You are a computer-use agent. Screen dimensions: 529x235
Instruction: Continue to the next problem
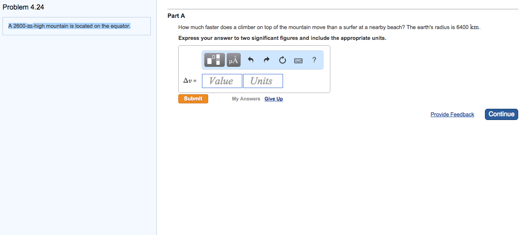(x=501, y=114)
